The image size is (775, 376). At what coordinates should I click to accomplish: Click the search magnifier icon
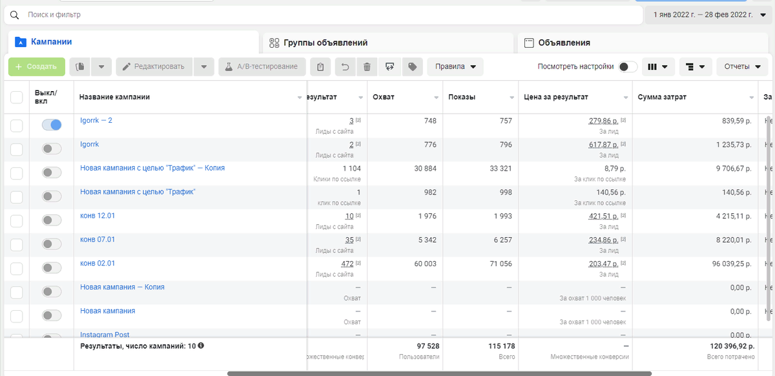(14, 14)
